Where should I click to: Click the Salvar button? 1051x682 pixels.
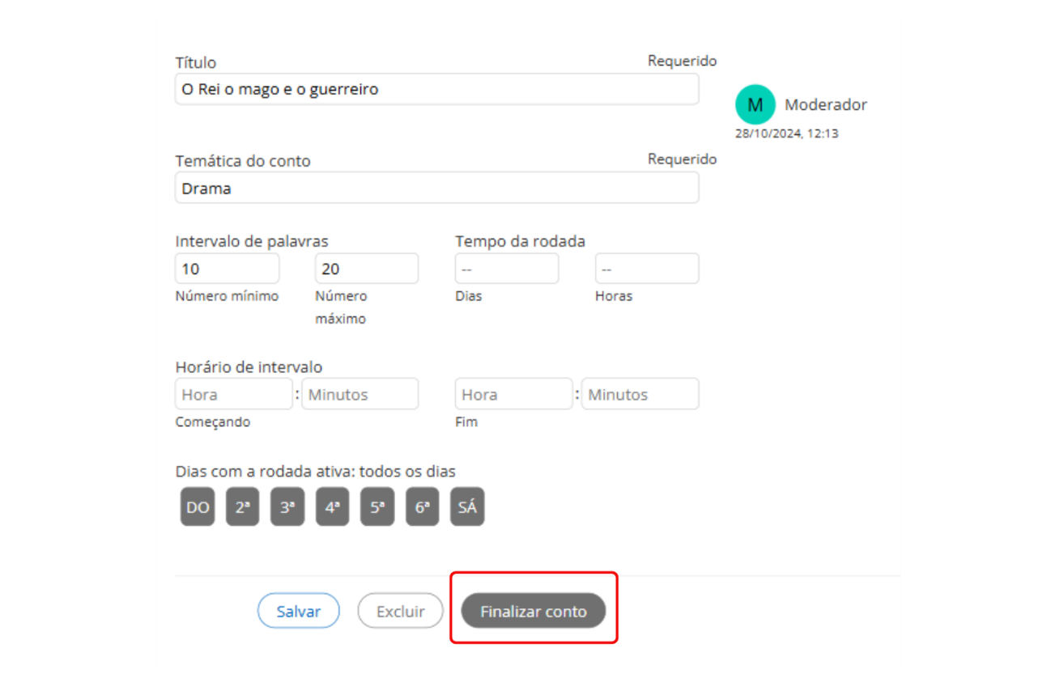(x=299, y=611)
